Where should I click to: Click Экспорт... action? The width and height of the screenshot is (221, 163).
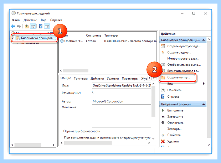coord(174,129)
